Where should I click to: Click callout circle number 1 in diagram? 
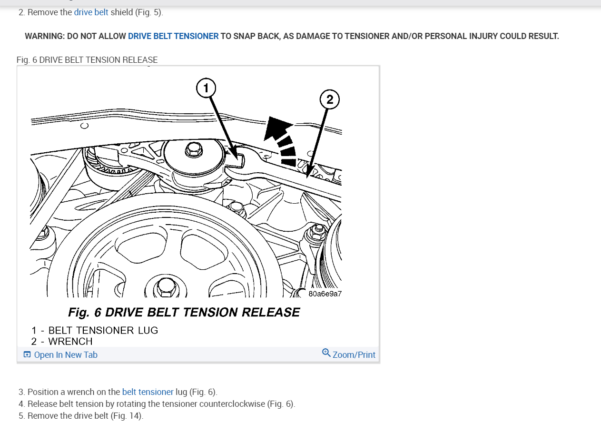(x=206, y=88)
